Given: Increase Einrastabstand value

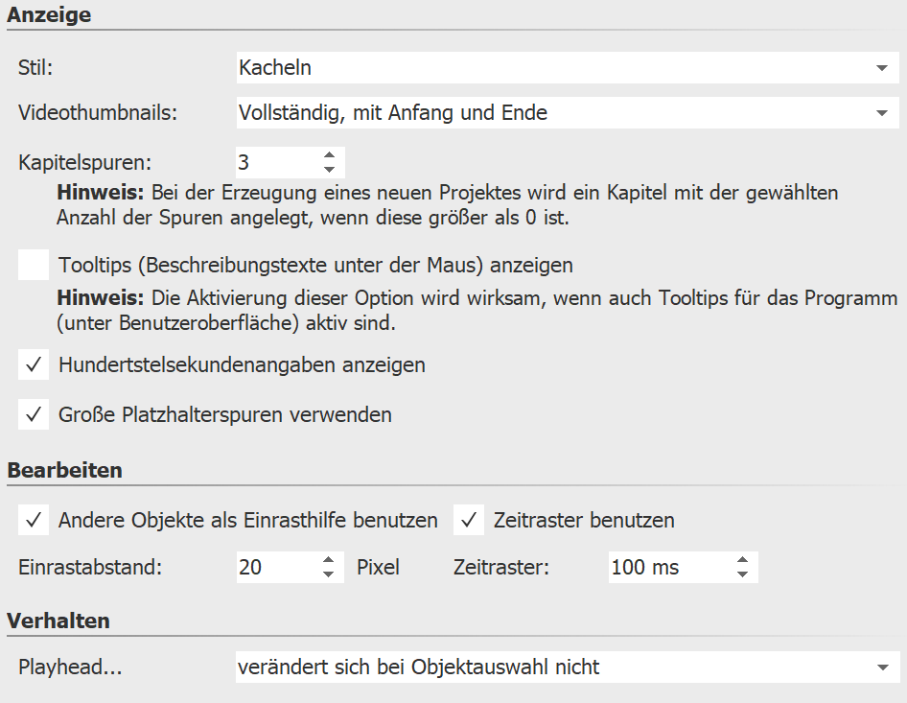Looking at the screenshot, I should [327, 560].
